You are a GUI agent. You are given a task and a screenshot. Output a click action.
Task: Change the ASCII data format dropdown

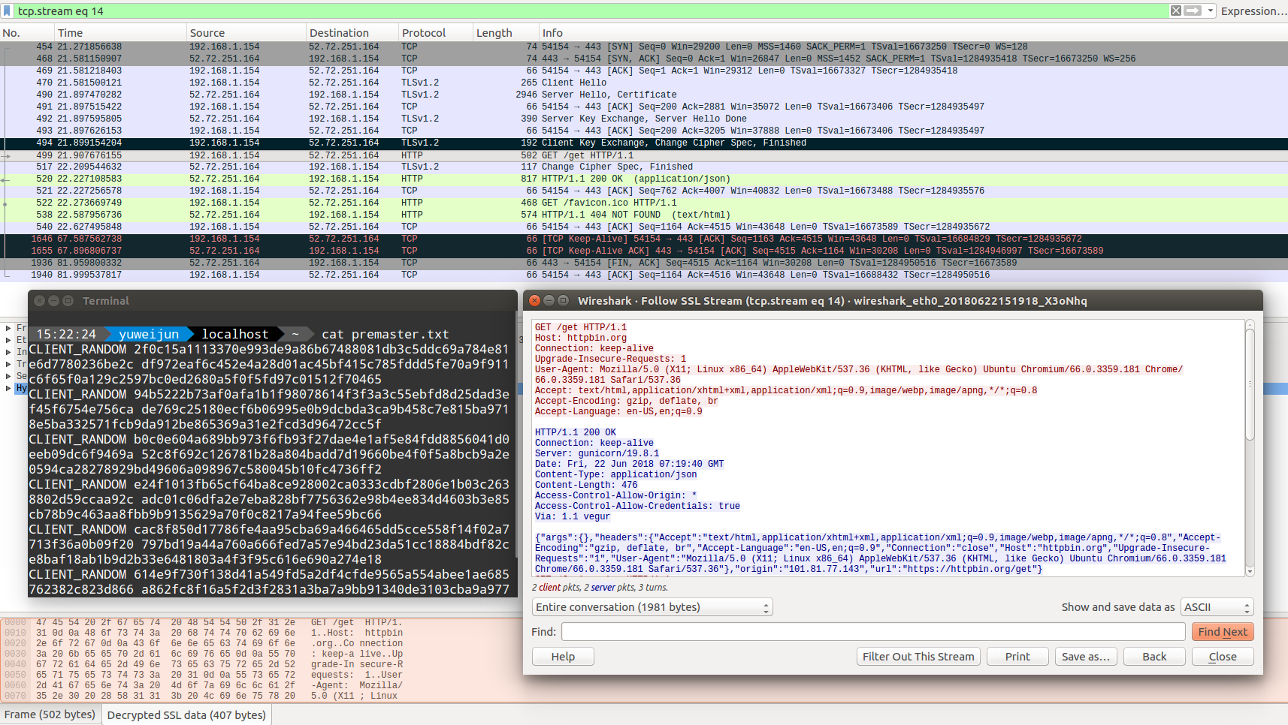pos(1217,607)
